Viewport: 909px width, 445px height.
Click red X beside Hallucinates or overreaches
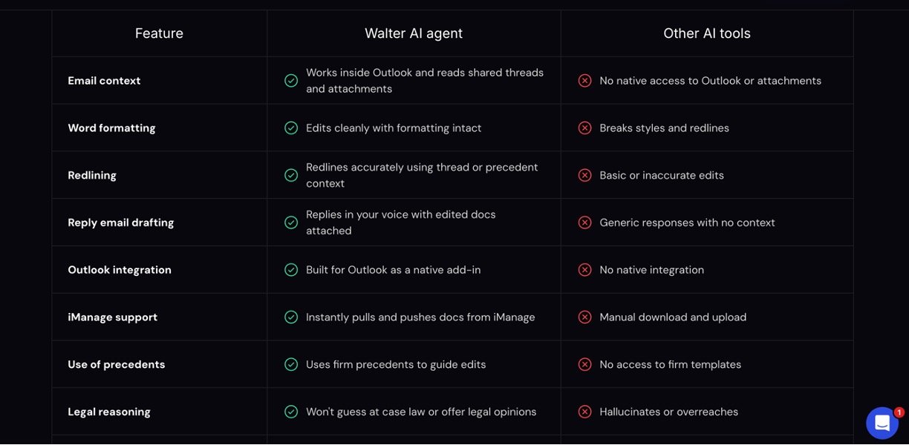[x=584, y=412]
